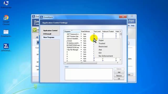Click Outbound Trusted question mark for .NET Framework

pos(103,34)
